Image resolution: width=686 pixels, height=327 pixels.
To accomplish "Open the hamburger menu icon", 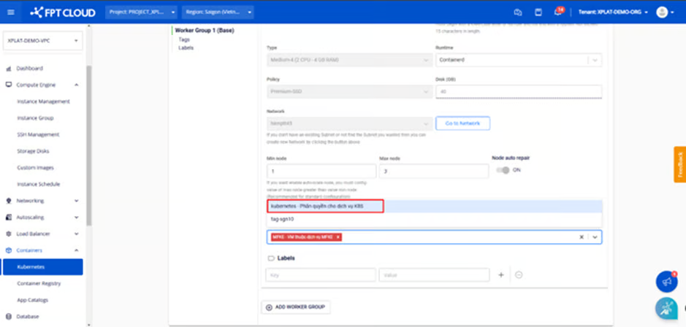I will click(10, 12).
